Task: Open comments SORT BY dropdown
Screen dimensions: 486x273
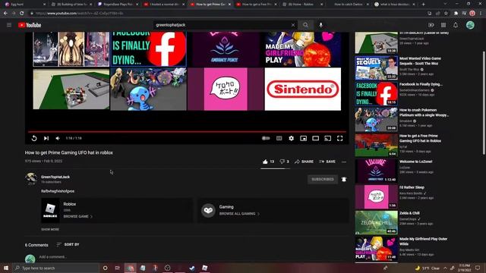Action: (x=68, y=244)
